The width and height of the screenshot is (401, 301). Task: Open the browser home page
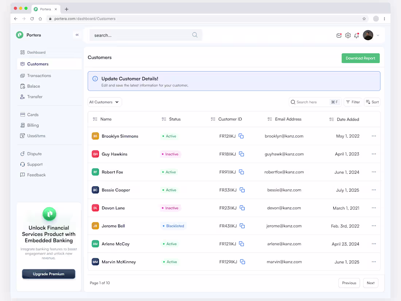click(x=40, y=19)
